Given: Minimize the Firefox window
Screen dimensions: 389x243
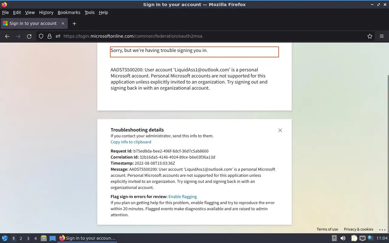Looking at the screenshot, I should (372, 5).
